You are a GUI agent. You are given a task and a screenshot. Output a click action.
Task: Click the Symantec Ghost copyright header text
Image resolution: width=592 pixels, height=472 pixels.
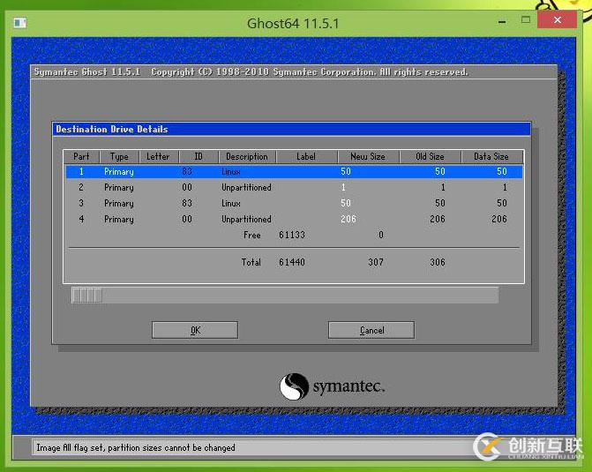[x=251, y=71]
